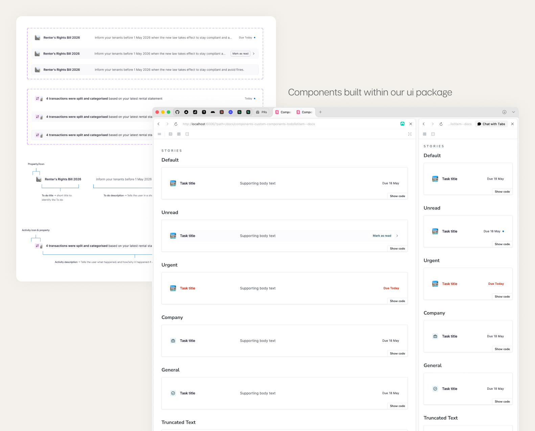Go back in the left browser pane

159,124
